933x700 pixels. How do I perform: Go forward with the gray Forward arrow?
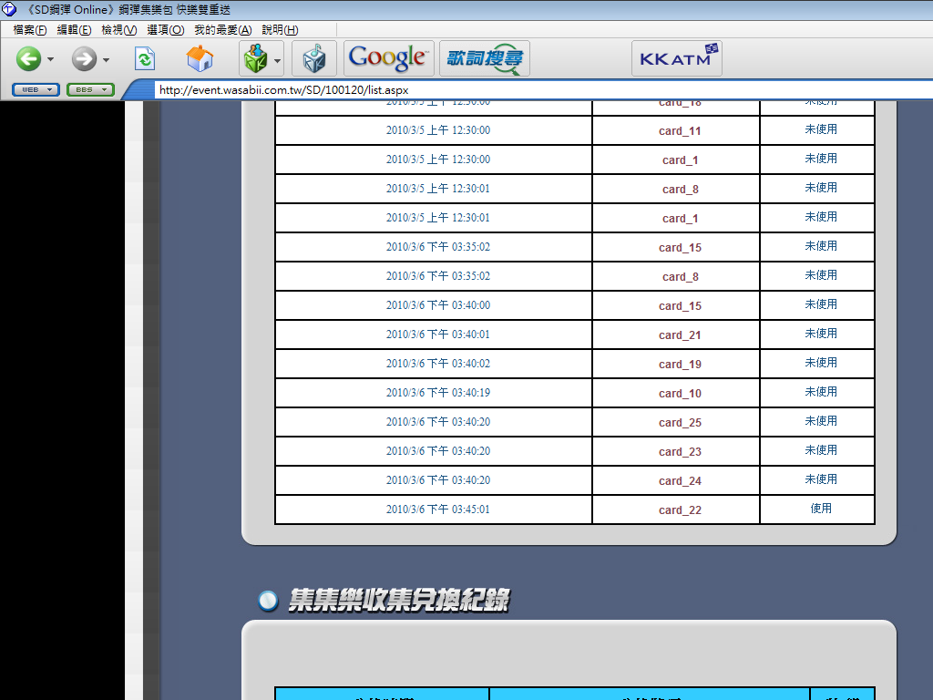[x=84, y=59]
